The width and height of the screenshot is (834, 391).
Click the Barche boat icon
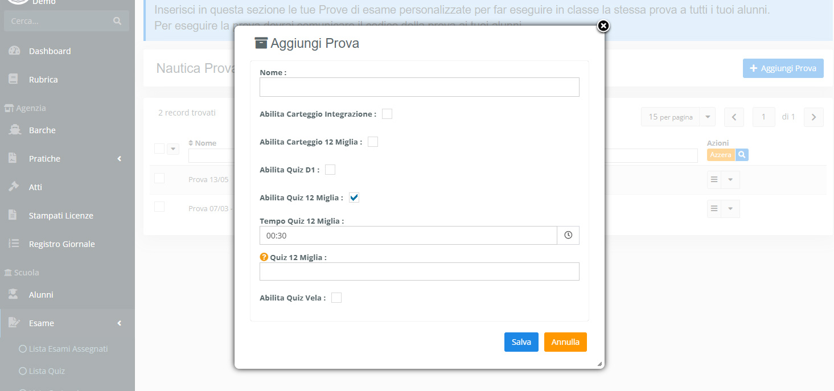14,130
